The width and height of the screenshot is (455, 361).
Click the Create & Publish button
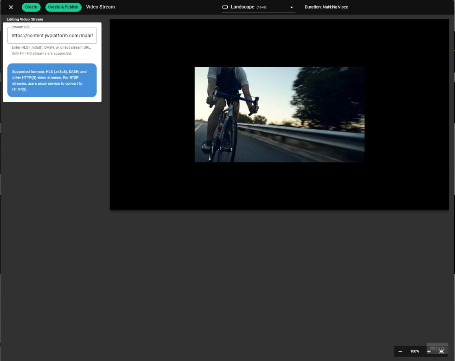[x=63, y=7]
